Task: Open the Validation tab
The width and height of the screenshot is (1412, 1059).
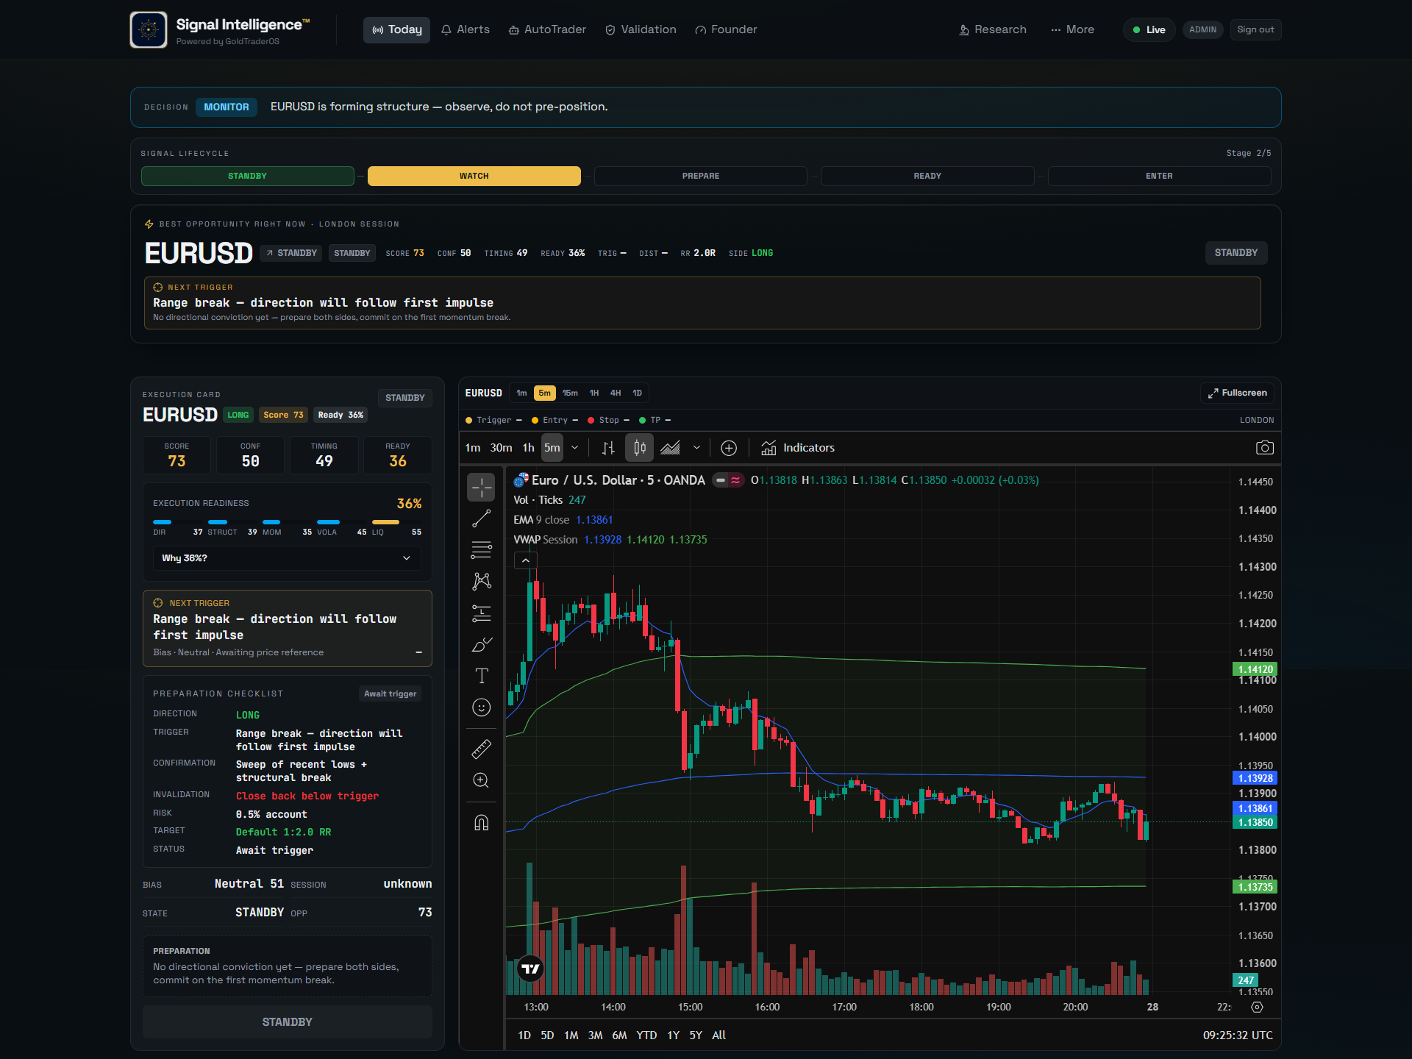Action: tap(641, 30)
